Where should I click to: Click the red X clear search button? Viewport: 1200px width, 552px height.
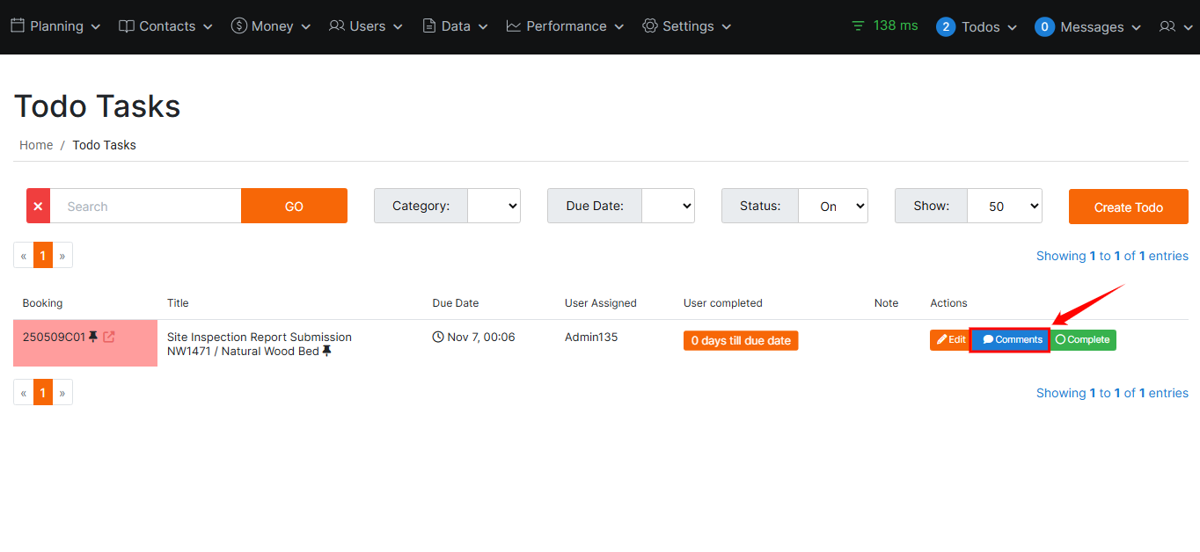pos(38,206)
